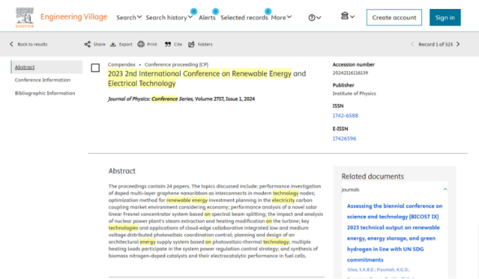Open the Search history dropdown

[x=169, y=17]
